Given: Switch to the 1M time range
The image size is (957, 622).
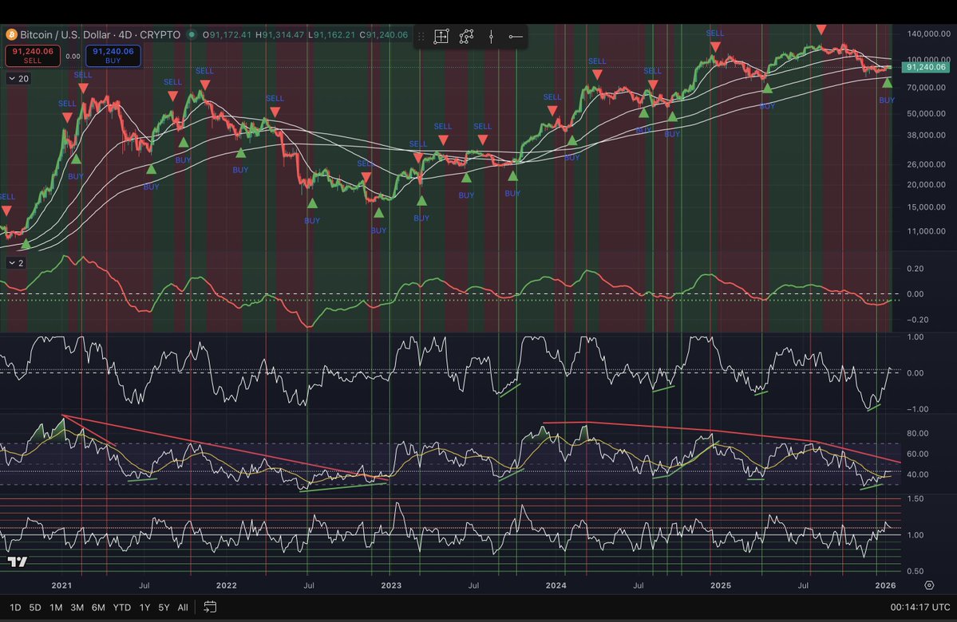Looking at the screenshot, I should pos(56,608).
